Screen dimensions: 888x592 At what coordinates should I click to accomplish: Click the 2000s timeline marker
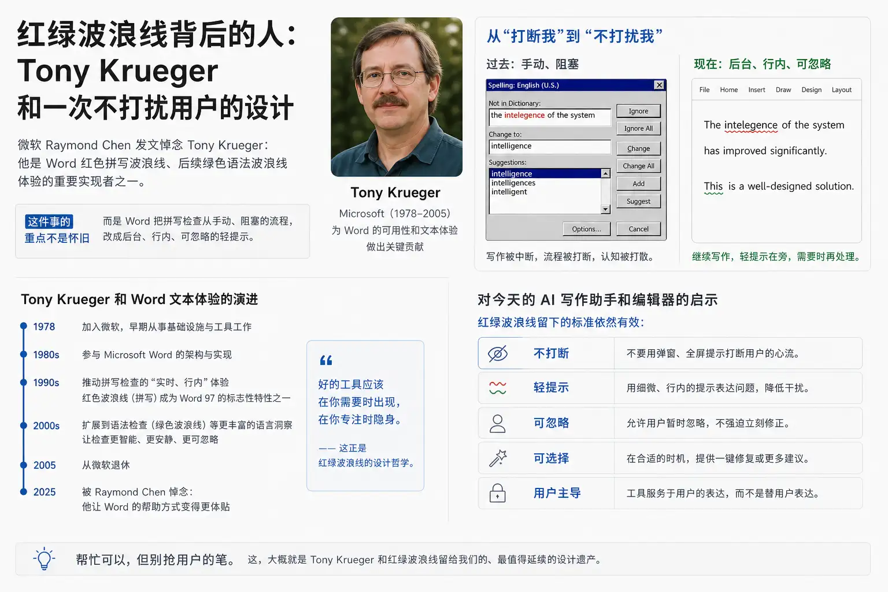coord(24,425)
